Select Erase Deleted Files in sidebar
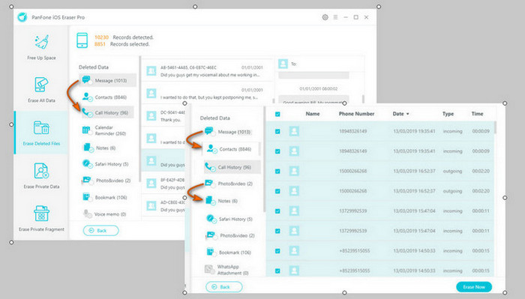Image resolution: width=525 pixels, height=299 pixels. point(41,133)
